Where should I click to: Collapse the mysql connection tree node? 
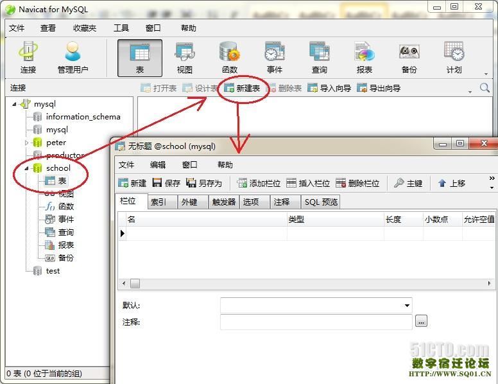click(14, 104)
